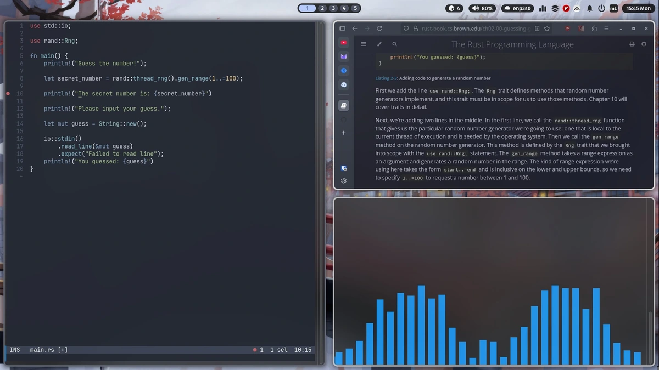Viewport: 659px width, 370px height.
Task: Toggle the book theme with the paintbrush icon
Action: [379, 43]
